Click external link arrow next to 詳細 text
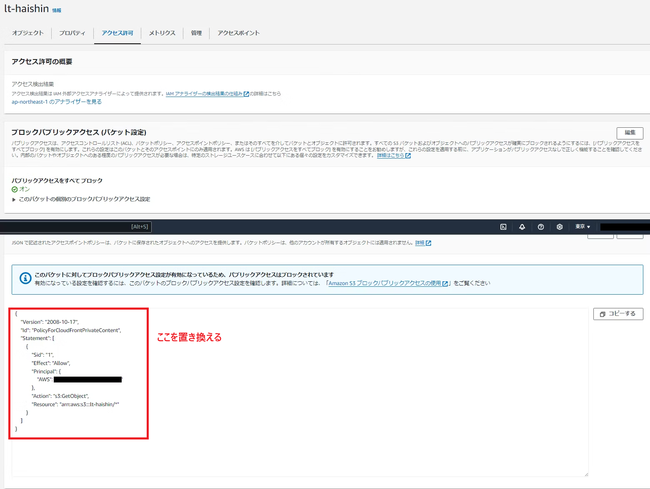 pos(429,243)
